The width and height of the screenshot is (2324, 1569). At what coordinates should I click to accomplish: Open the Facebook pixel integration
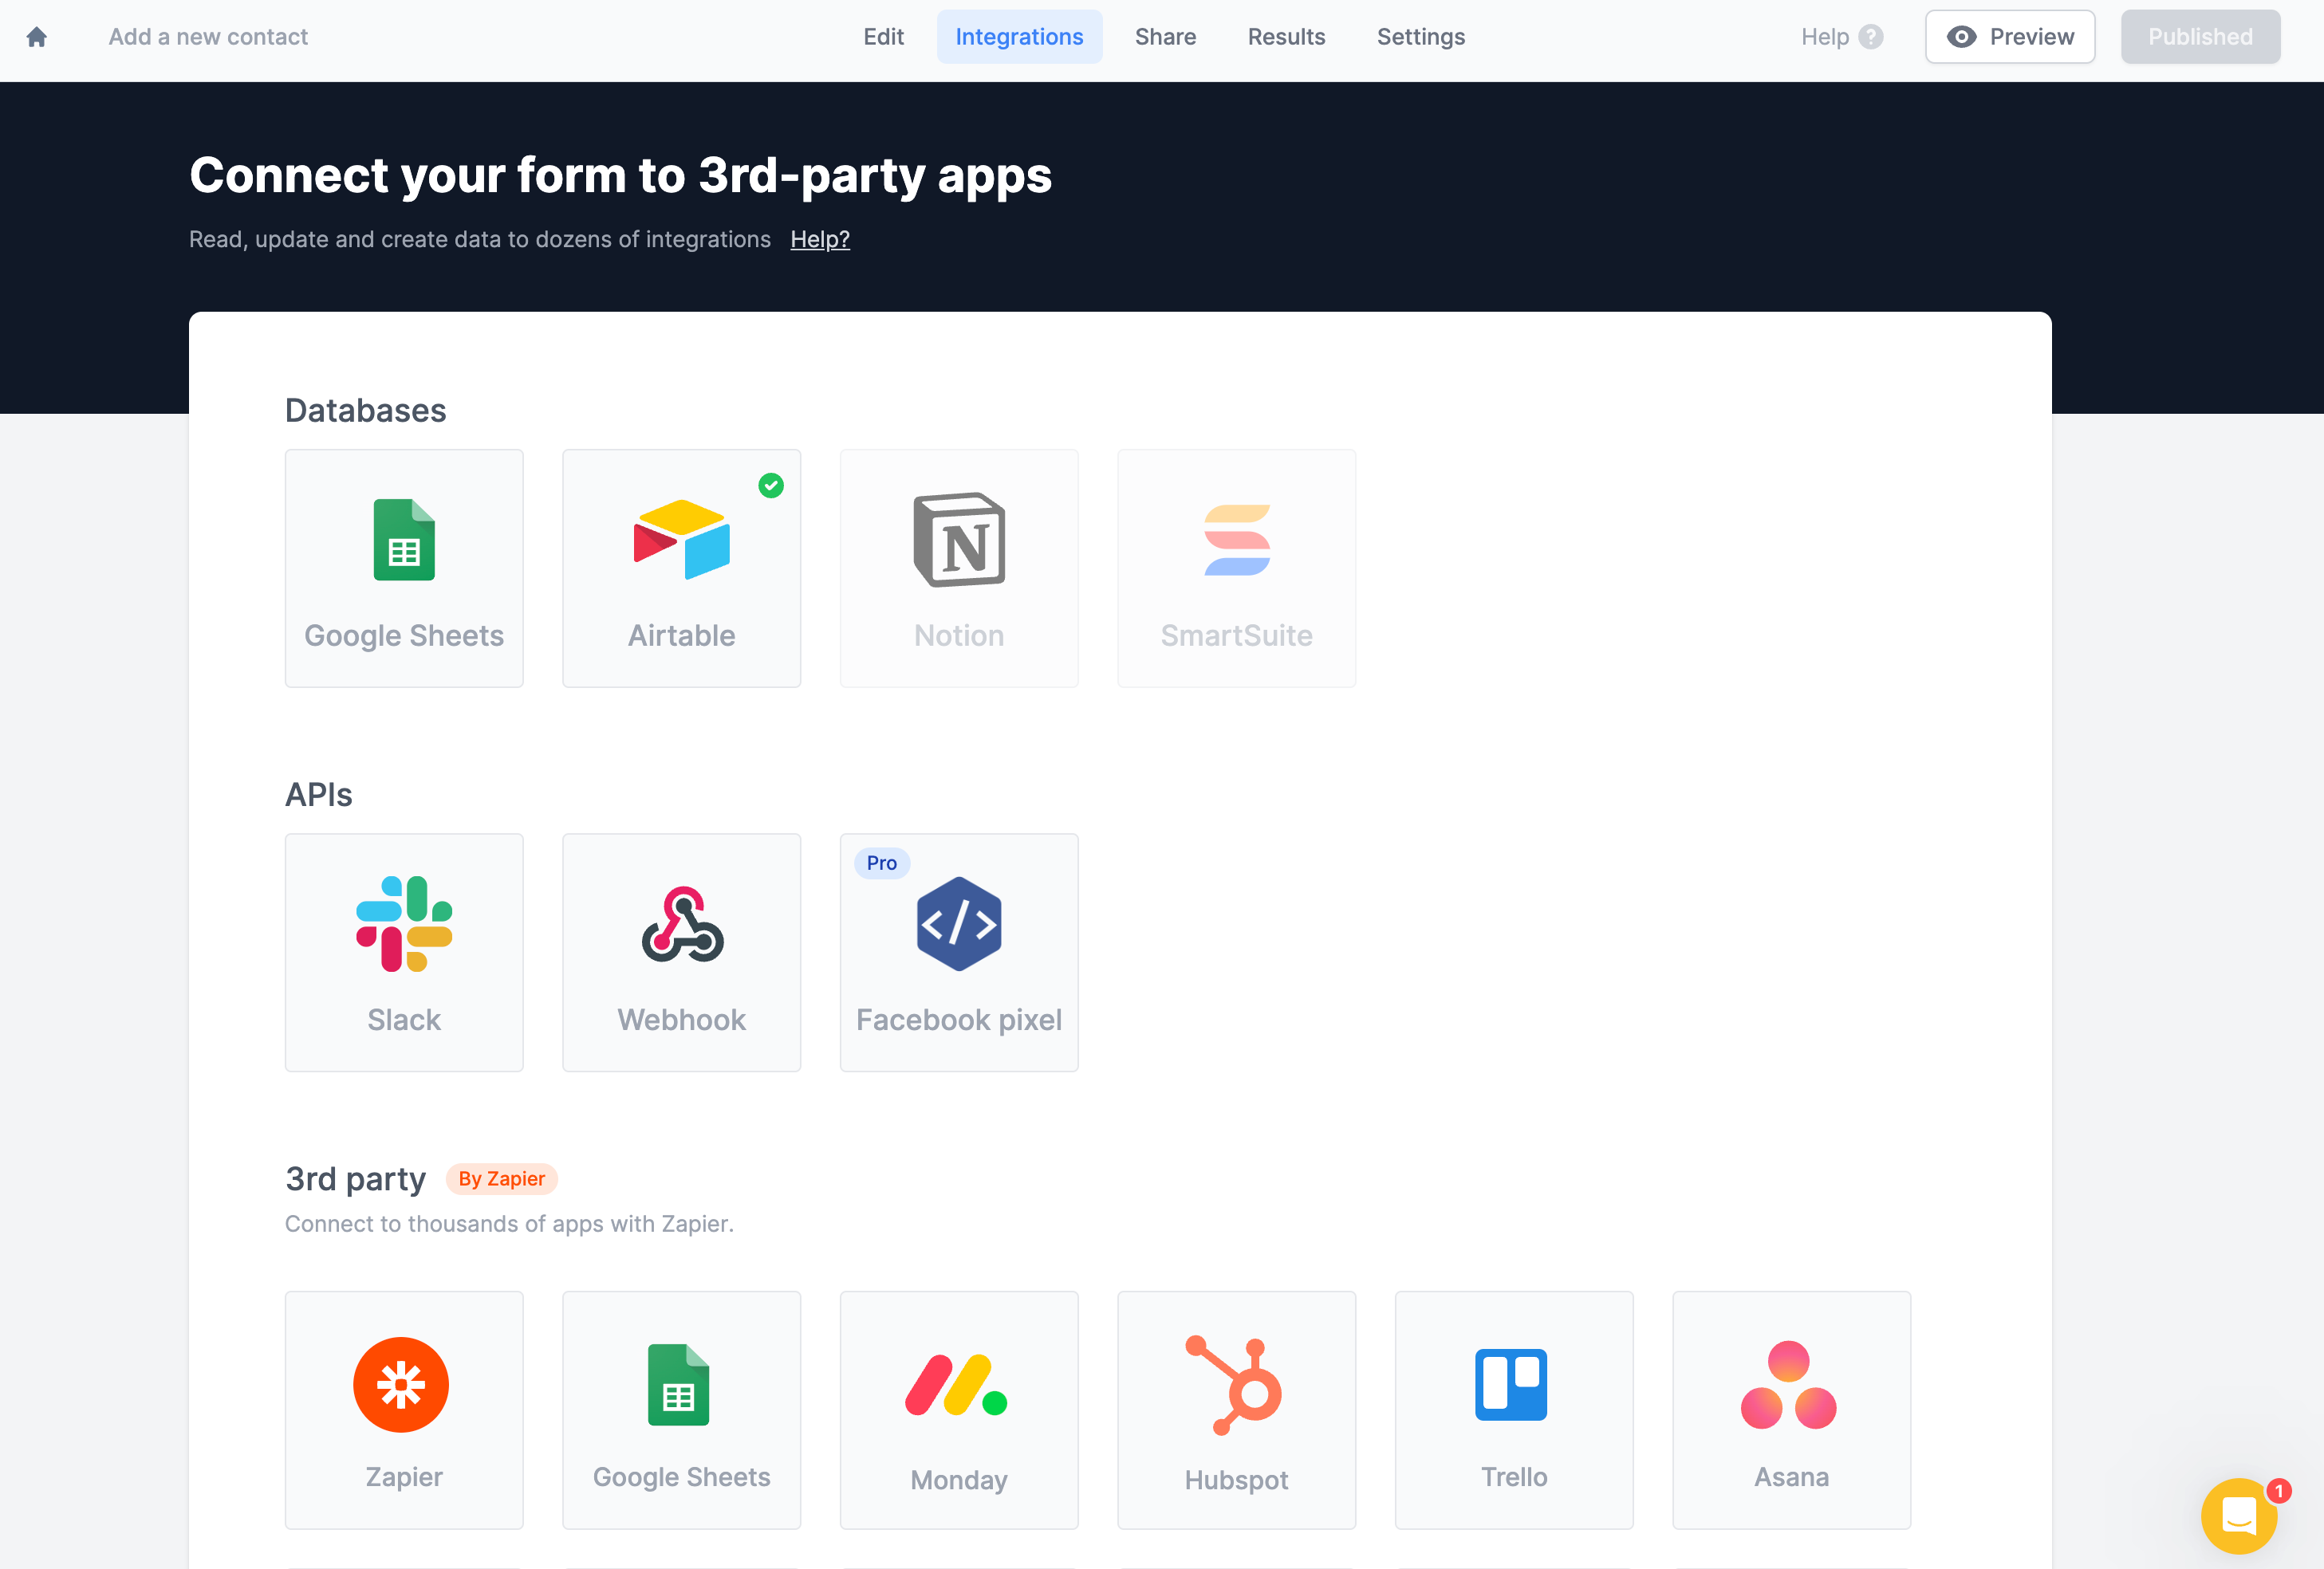click(x=959, y=953)
